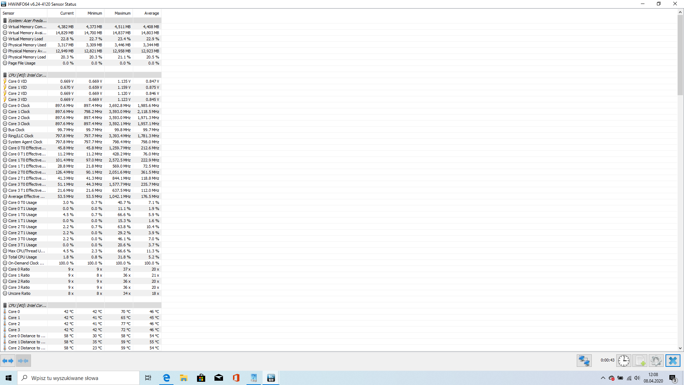Screen dimensions: 684x385
Task: Open the Mail app on the taskbar
Action: coord(219,378)
